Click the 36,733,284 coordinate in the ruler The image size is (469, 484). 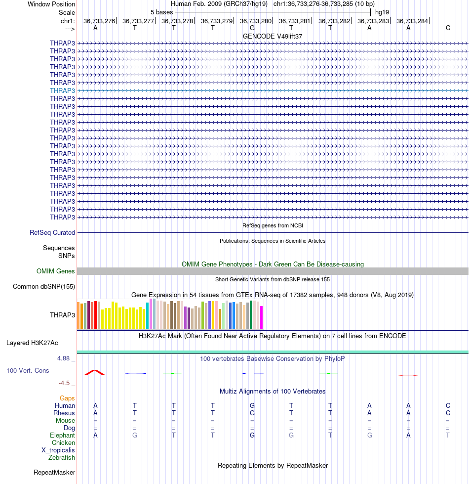click(412, 21)
